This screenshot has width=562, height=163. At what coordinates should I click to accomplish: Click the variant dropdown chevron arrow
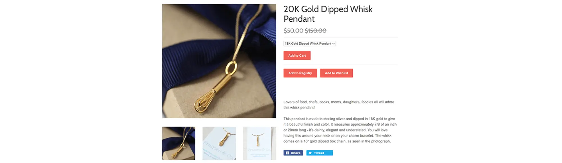(334, 44)
